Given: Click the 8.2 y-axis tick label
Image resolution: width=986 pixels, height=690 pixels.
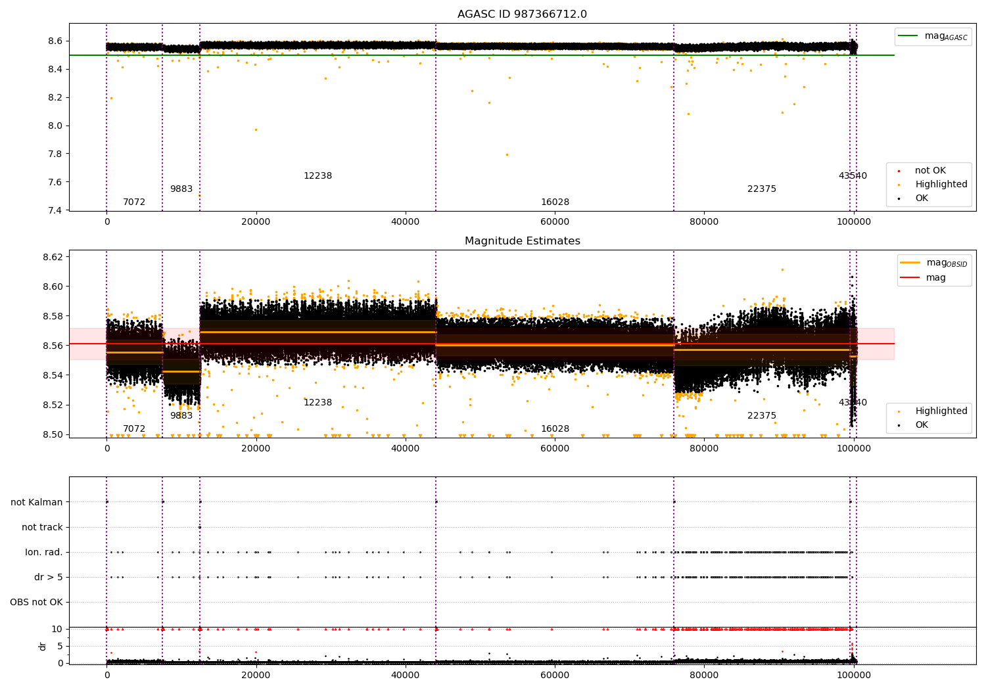Looking at the screenshot, I should [55, 97].
